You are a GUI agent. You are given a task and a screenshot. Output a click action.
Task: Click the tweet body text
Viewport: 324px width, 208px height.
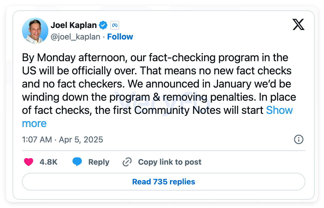[159, 91]
